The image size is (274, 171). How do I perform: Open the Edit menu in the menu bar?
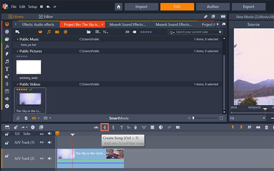(x=22, y=7)
